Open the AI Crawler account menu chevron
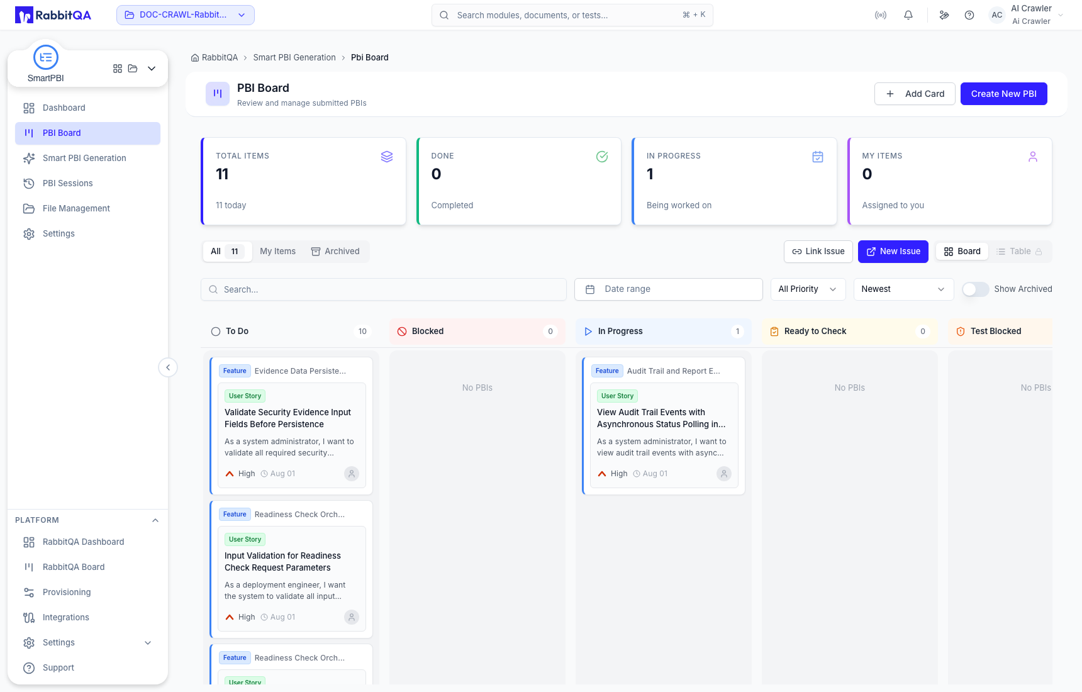Viewport: 1082px width, 692px height. [1061, 15]
